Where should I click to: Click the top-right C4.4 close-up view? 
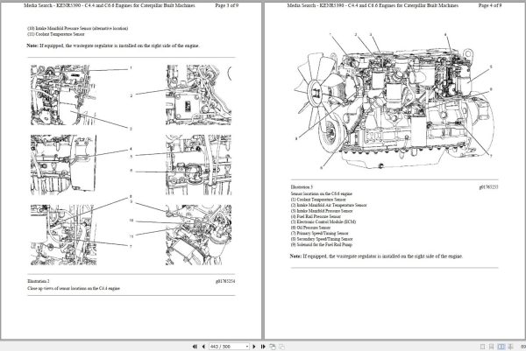tap(199, 95)
